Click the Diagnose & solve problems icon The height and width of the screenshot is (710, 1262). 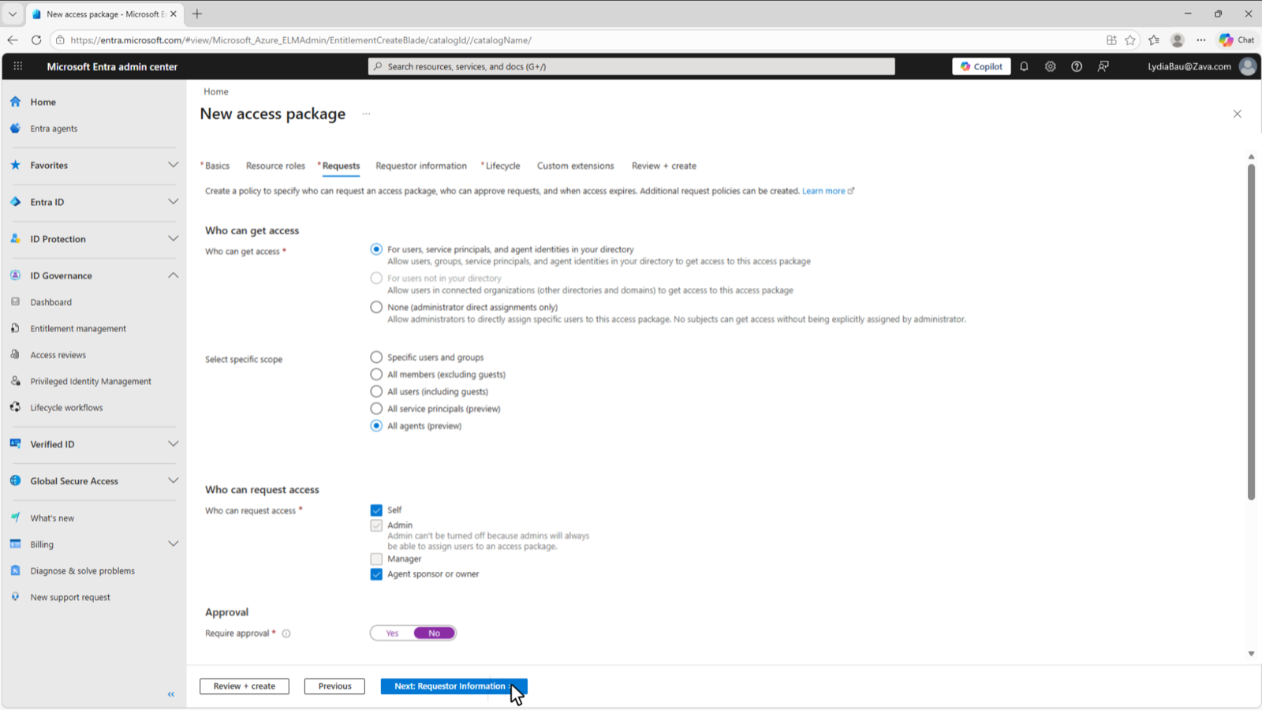click(15, 570)
